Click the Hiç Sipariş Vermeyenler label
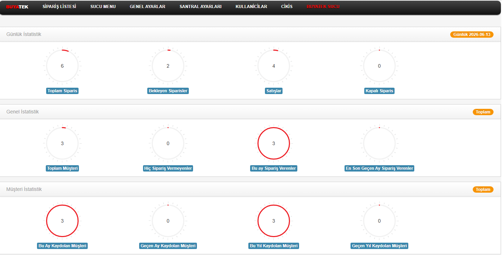The width and height of the screenshot is (502, 255). (168, 168)
